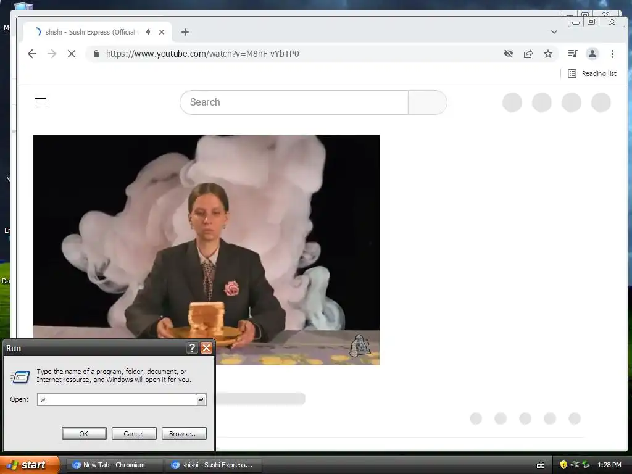632x474 pixels.
Task: Go back using the browser back arrow
Action: tap(32, 54)
